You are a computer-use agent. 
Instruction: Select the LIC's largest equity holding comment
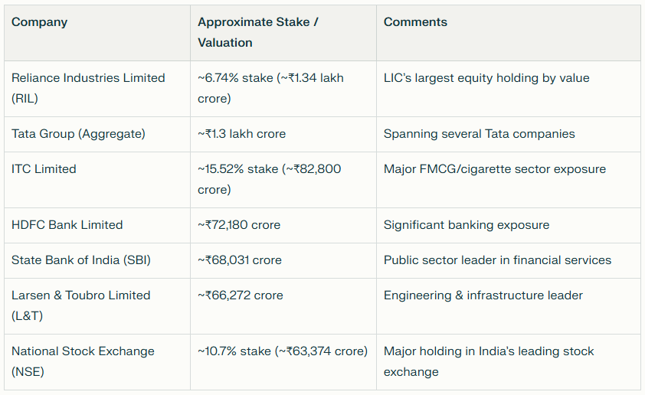click(x=486, y=78)
